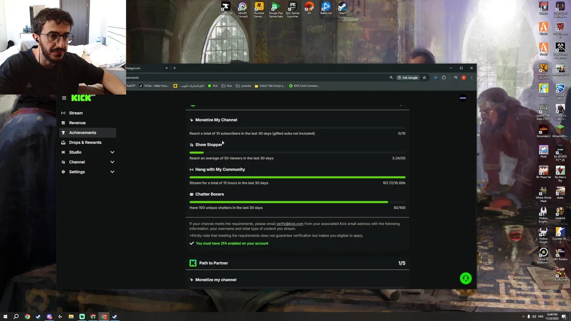Viewport: 571px width, 321px height.
Task: Open the Arabic match results bookmark
Action: coord(189,86)
